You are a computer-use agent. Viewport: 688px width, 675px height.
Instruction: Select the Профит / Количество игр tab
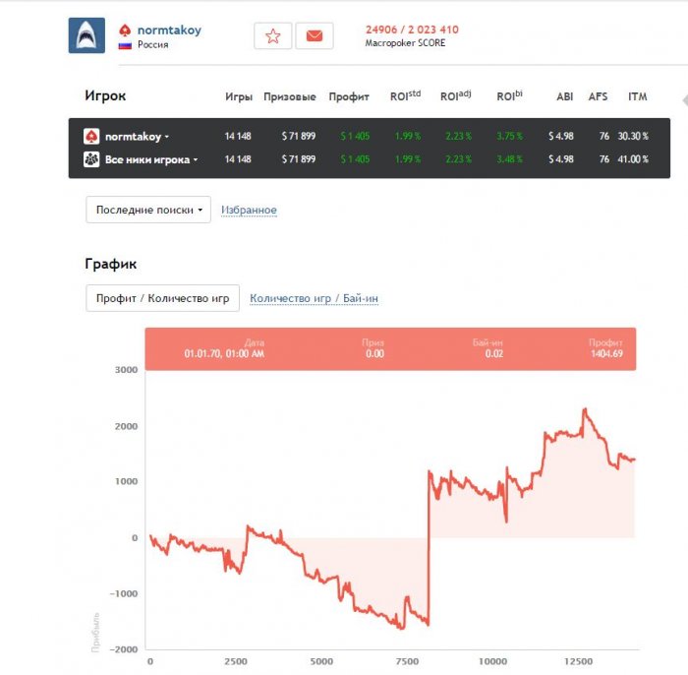(x=163, y=298)
